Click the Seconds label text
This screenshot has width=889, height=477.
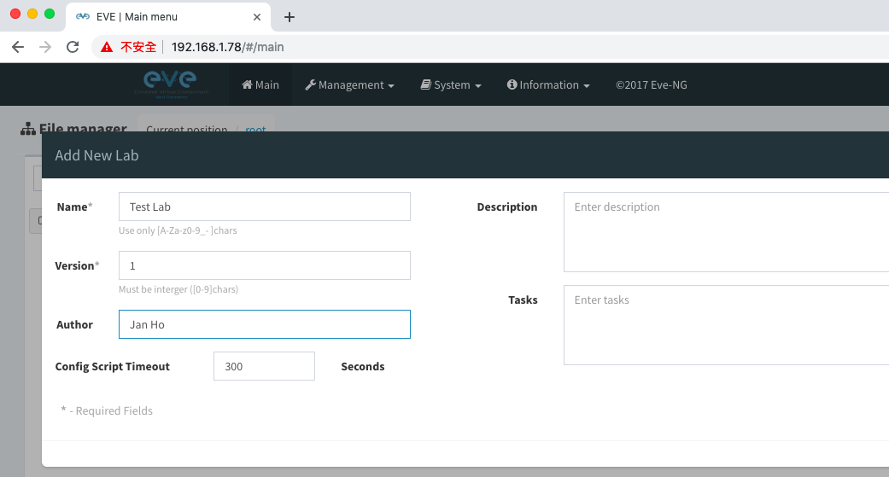[363, 367]
